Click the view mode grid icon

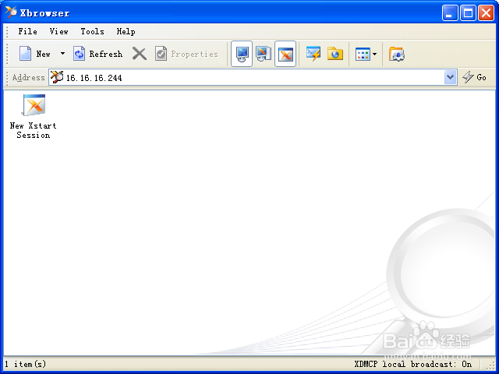tap(363, 54)
